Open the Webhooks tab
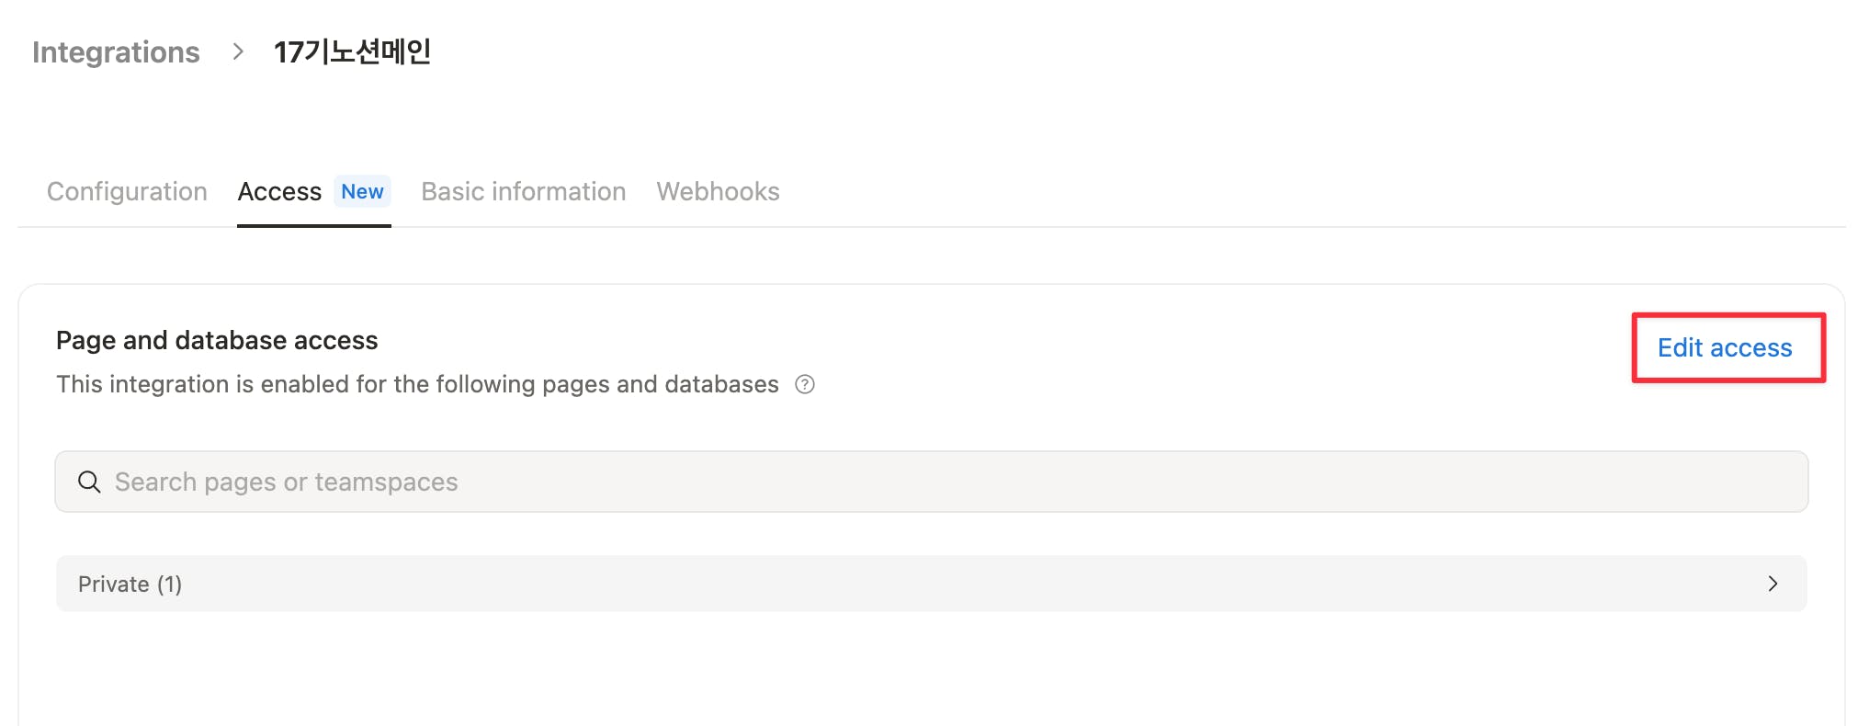The height and width of the screenshot is (726, 1869). point(718,191)
